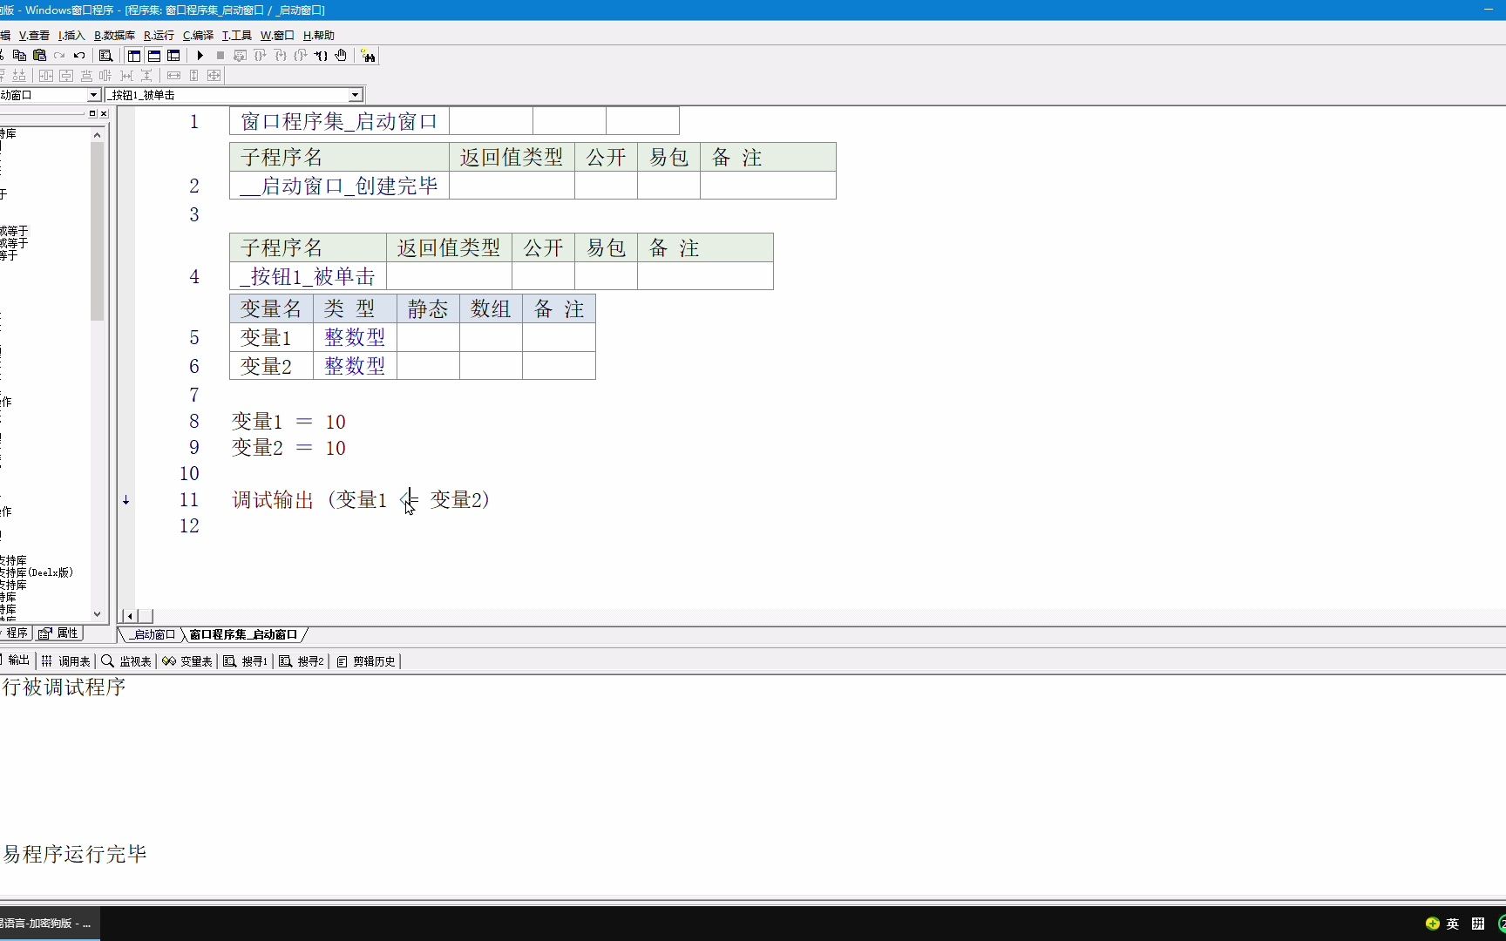Click the __启动窗口_创建完毕 subroutine name cell

[x=339, y=186]
